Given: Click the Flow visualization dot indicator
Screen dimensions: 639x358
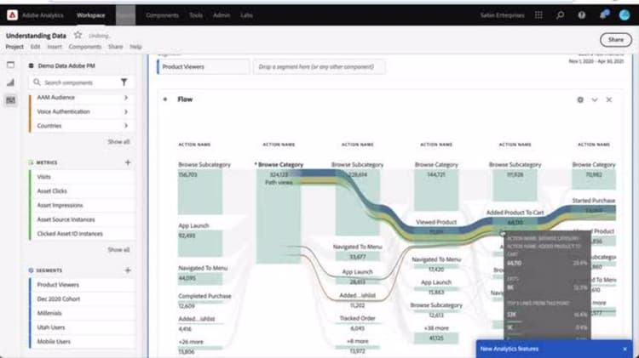Looking at the screenshot, I should 165,99.
